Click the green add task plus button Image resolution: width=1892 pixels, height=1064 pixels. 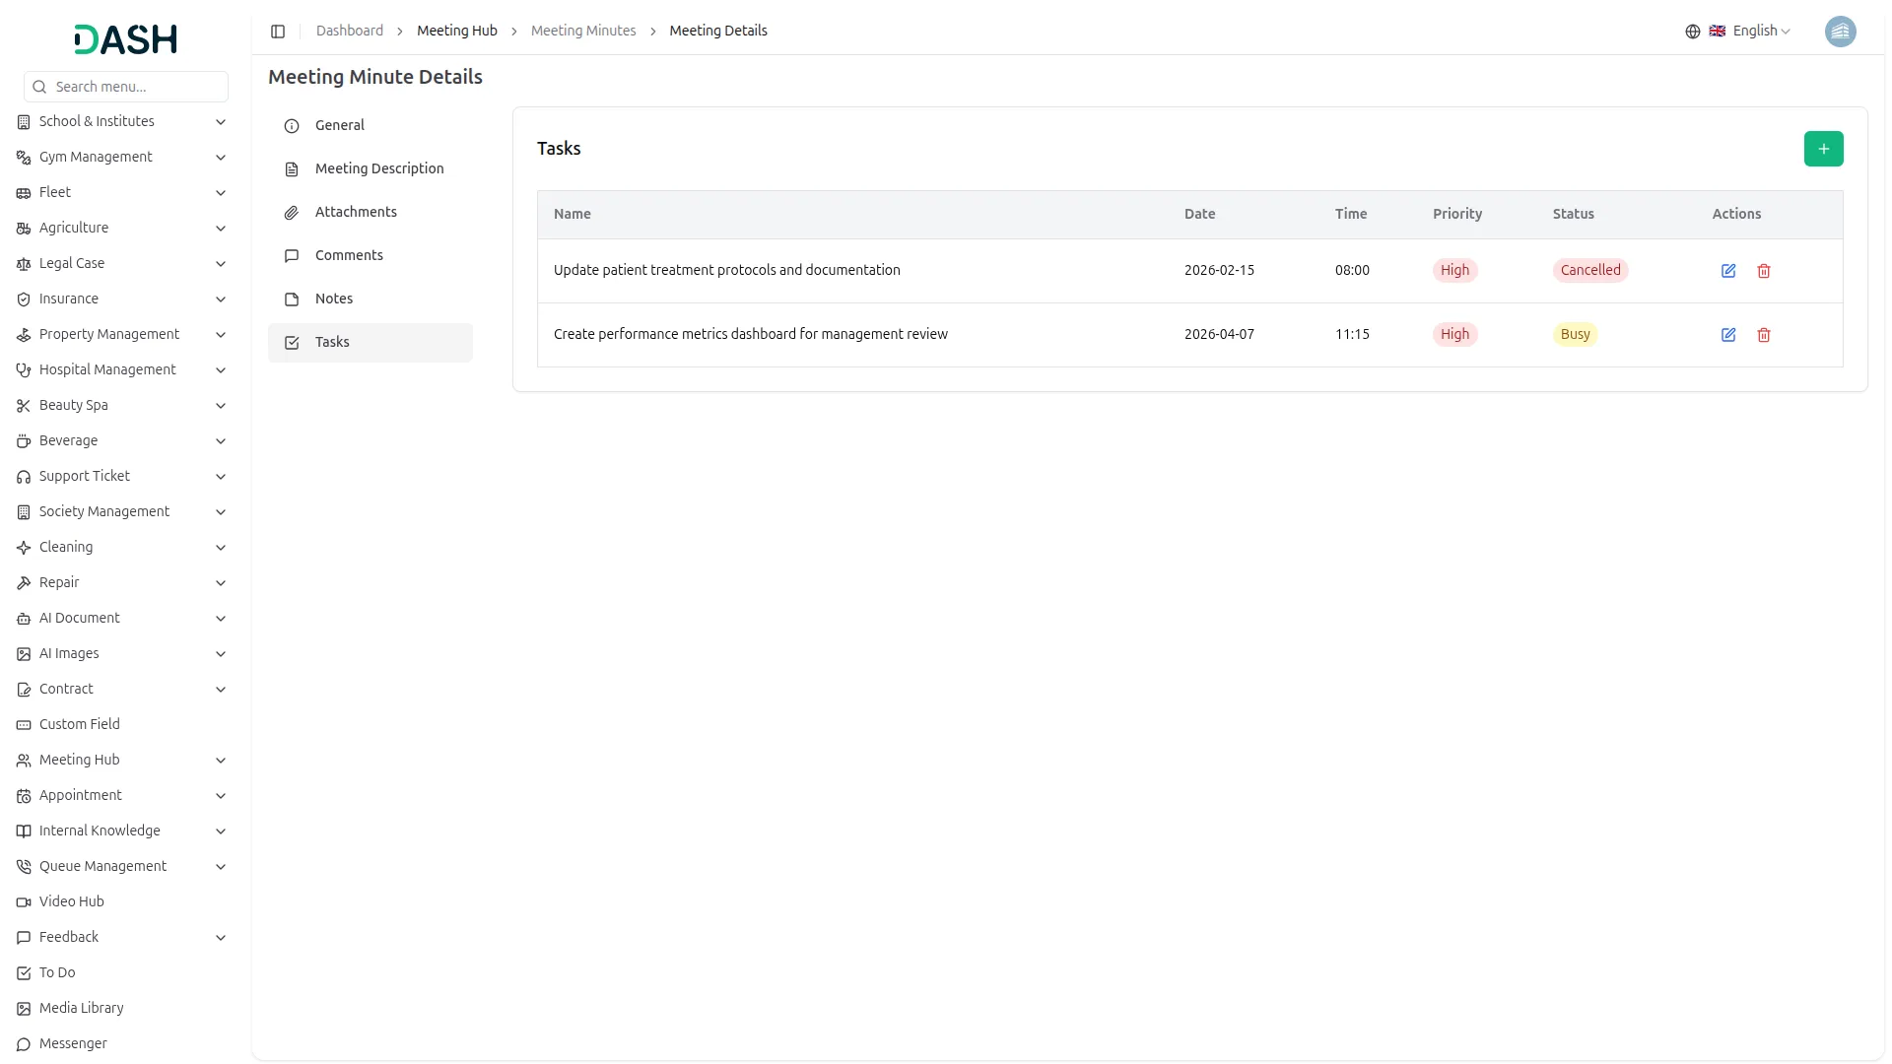coord(1823,149)
